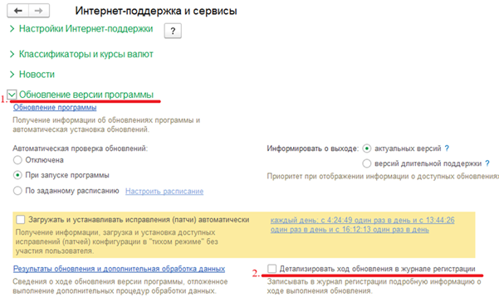Screen dimensions: 499x302
Task: Enable automatic patch loading checkbox
Action: [x=21, y=220]
